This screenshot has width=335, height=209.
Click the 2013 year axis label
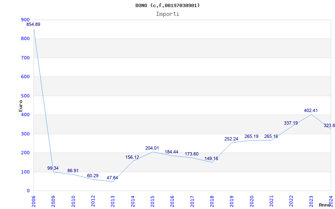113,201
